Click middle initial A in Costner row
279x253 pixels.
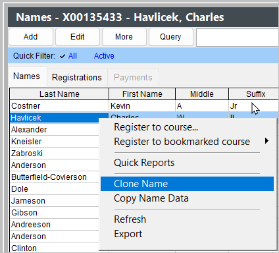click(202, 106)
